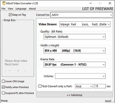Expand the Convert to .MOV dropdown

[x=82, y=15]
